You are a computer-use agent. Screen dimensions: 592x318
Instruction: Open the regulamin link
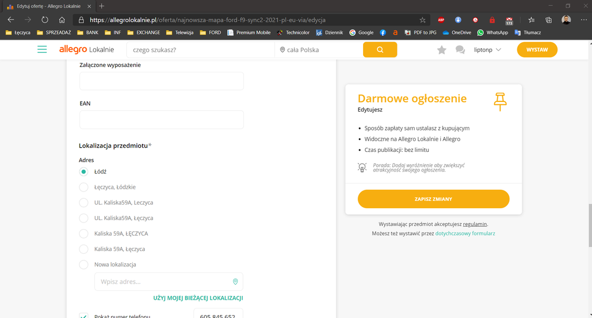click(475, 224)
